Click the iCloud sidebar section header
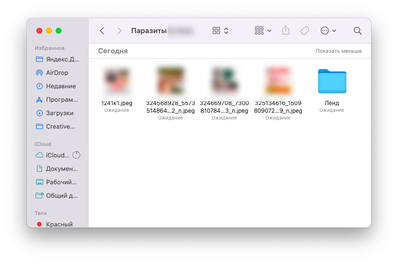The height and width of the screenshot is (263, 398). click(x=43, y=144)
